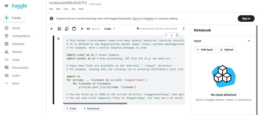Open Home from the sidebar
259x115 pixels.
click(x=16, y=28)
